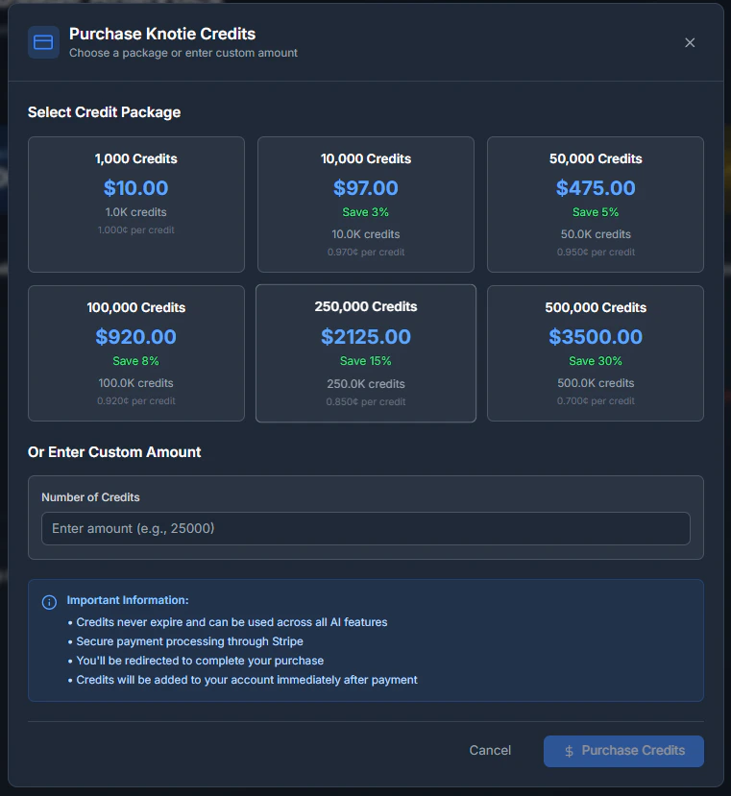
Task: Click the Purchase Credits button
Action: coord(623,751)
